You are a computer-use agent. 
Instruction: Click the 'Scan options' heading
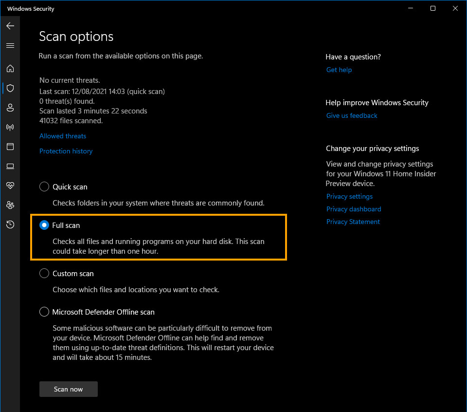76,37
